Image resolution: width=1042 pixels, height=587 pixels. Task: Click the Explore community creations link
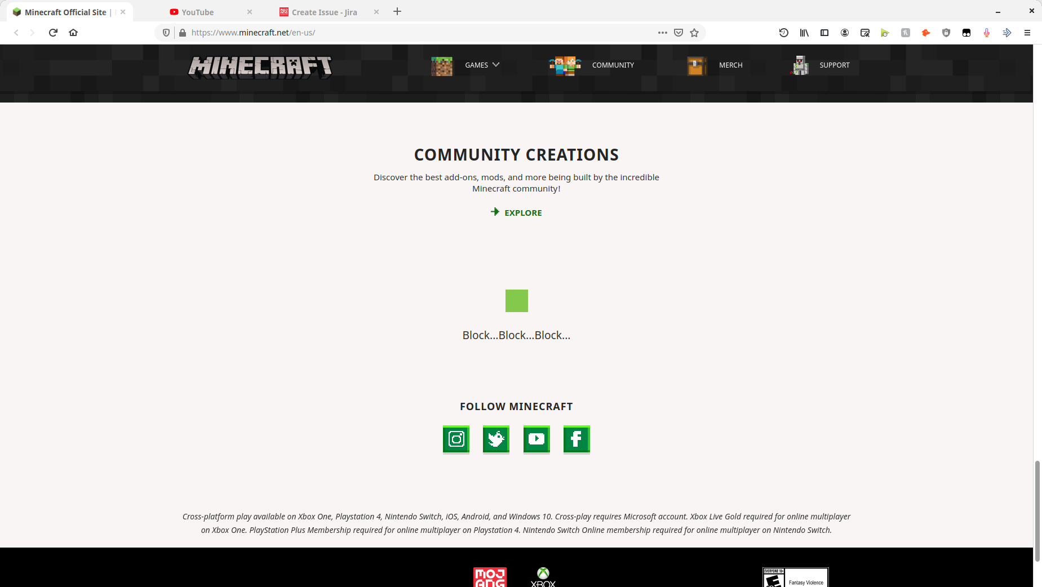[516, 212]
